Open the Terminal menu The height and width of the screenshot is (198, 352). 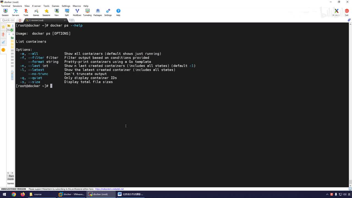coord(5,6)
